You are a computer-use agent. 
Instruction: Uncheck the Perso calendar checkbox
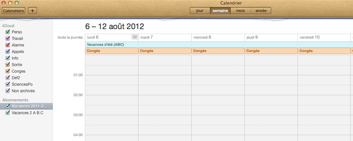point(8,32)
